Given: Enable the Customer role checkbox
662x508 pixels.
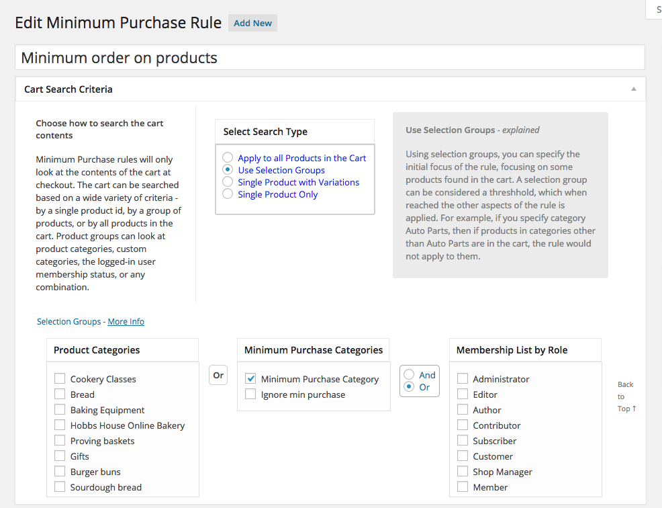Looking at the screenshot, I should click(463, 456).
